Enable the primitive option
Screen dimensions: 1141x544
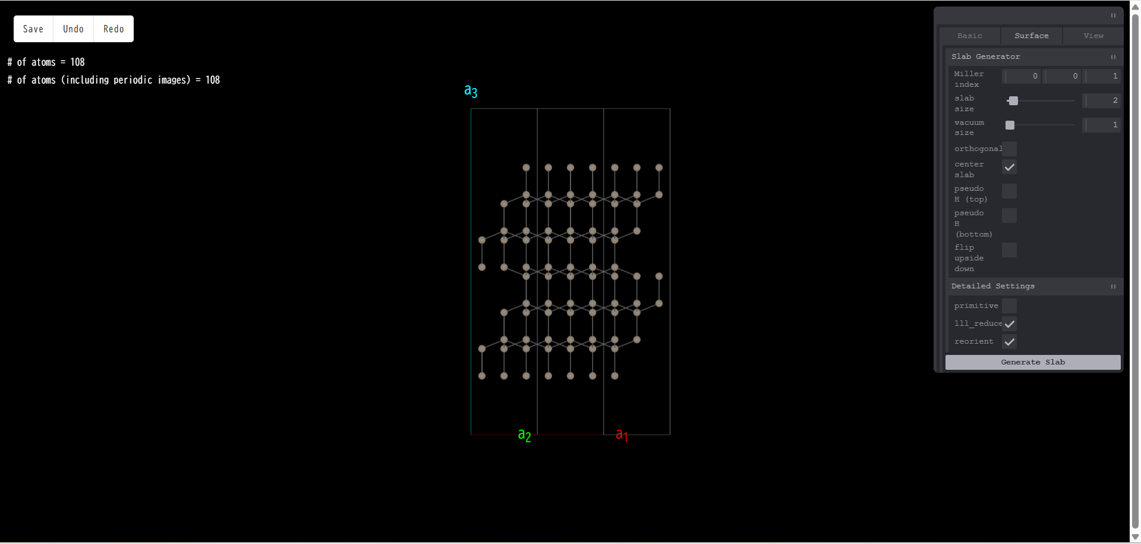point(1008,306)
